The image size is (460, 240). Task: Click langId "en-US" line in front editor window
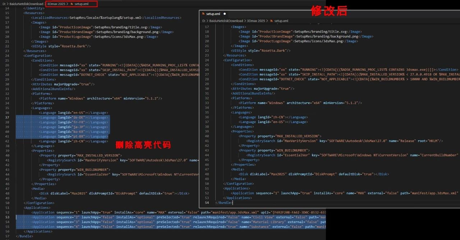(273, 122)
